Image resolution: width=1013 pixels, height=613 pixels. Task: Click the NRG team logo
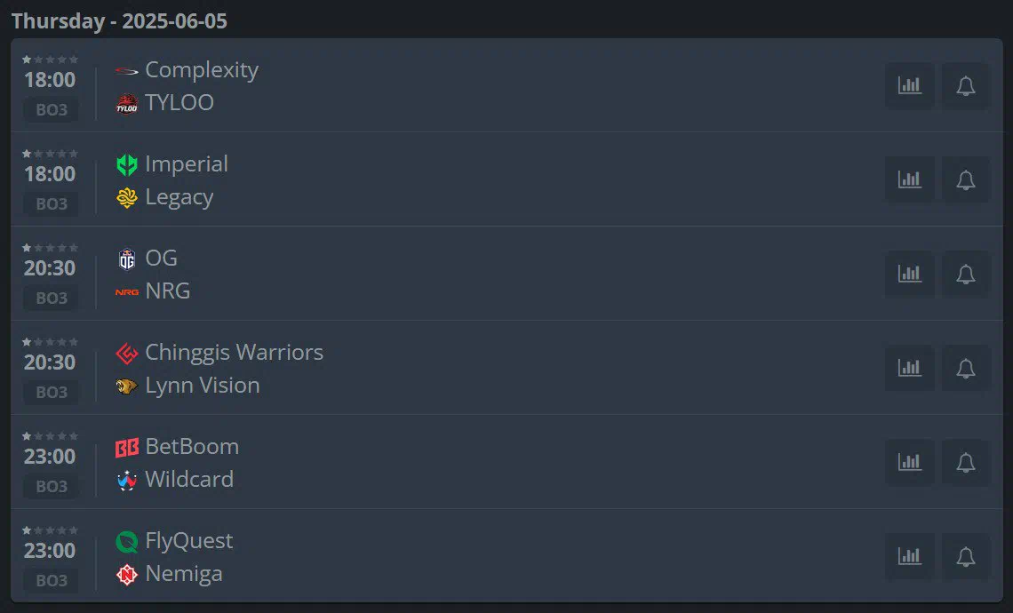[126, 292]
